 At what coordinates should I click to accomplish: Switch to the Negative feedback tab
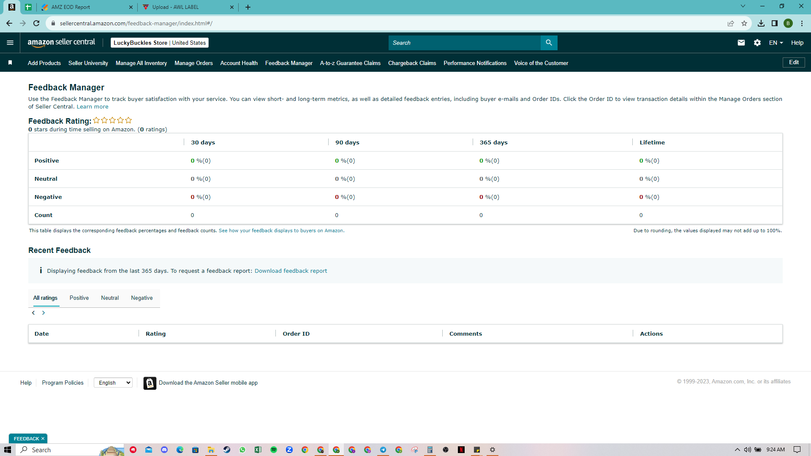(x=142, y=298)
